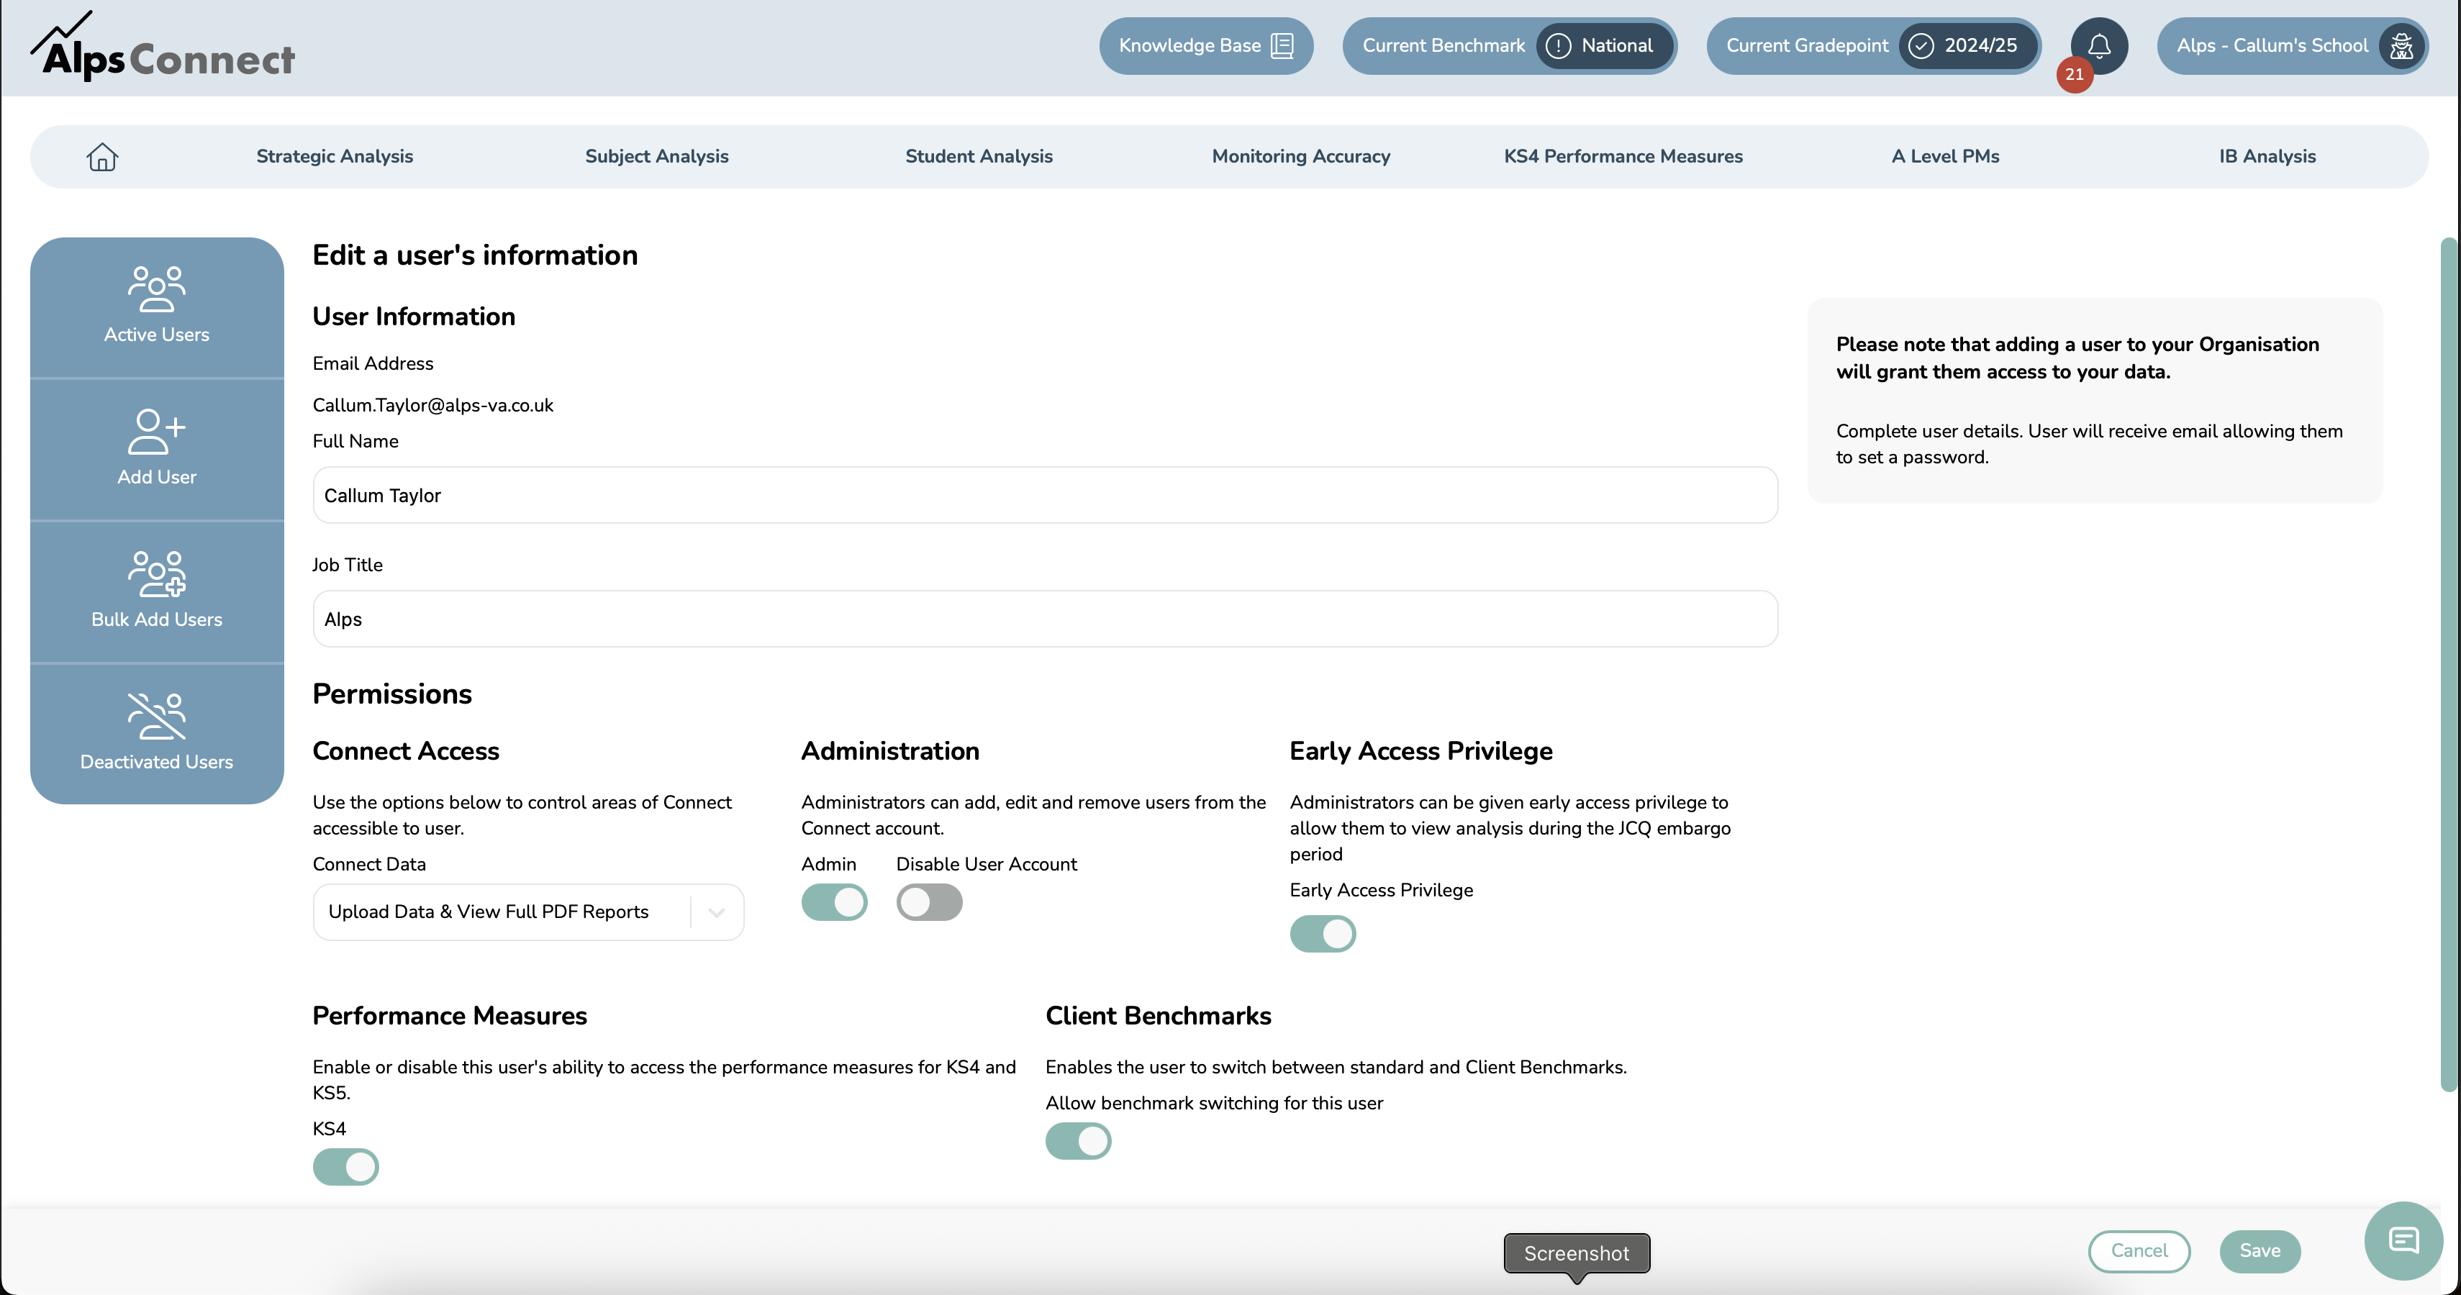2461x1295 pixels.
Task: Click the Client Benchmarks heading
Action: point(1158,1016)
